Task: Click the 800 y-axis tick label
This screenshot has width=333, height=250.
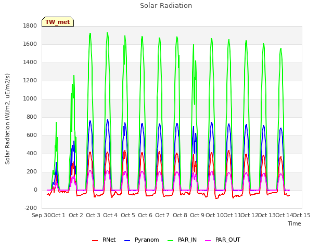Action: [32, 117]
